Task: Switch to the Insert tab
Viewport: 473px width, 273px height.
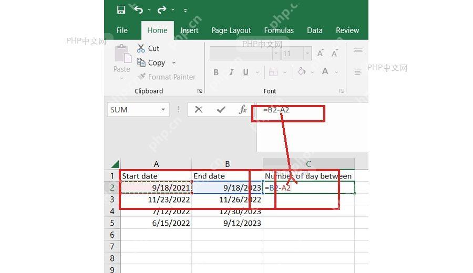Action: click(x=189, y=30)
